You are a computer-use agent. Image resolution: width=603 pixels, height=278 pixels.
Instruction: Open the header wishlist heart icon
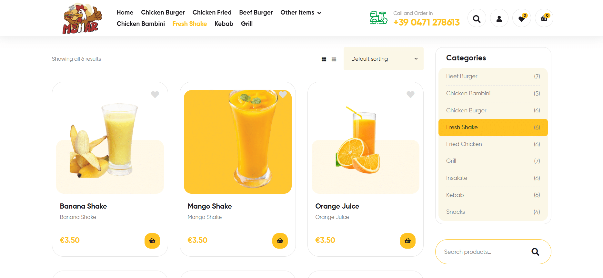[521, 19]
